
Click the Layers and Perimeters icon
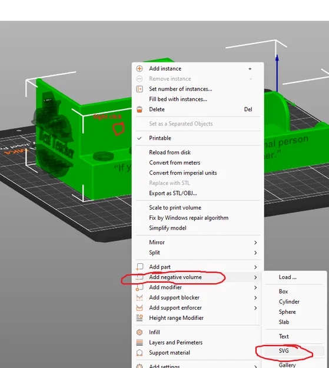point(139,343)
